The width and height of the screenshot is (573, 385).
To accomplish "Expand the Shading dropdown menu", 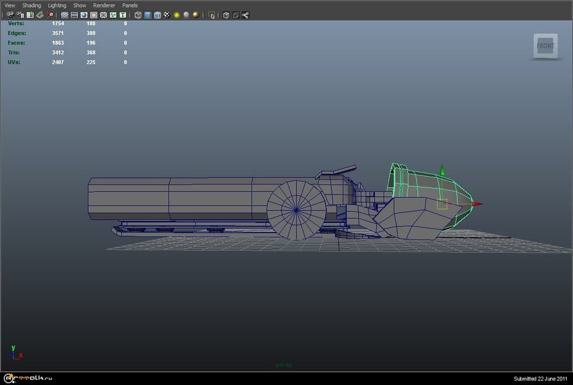I will tap(32, 5).
